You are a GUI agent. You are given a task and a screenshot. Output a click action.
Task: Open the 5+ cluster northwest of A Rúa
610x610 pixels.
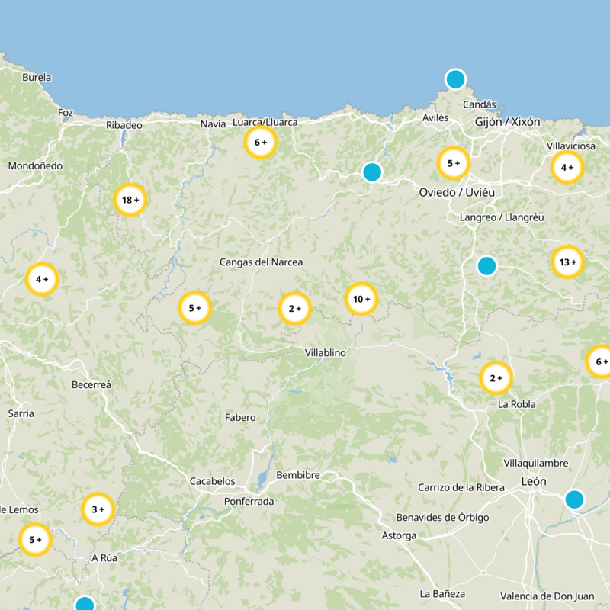(x=35, y=540)
